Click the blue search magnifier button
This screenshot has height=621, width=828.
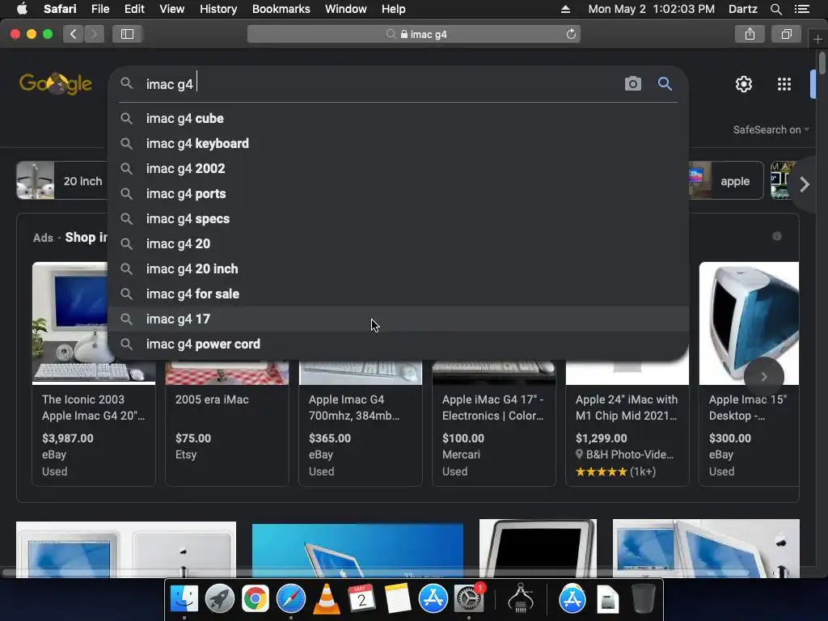pyautogui.click(x=665, y=84)
